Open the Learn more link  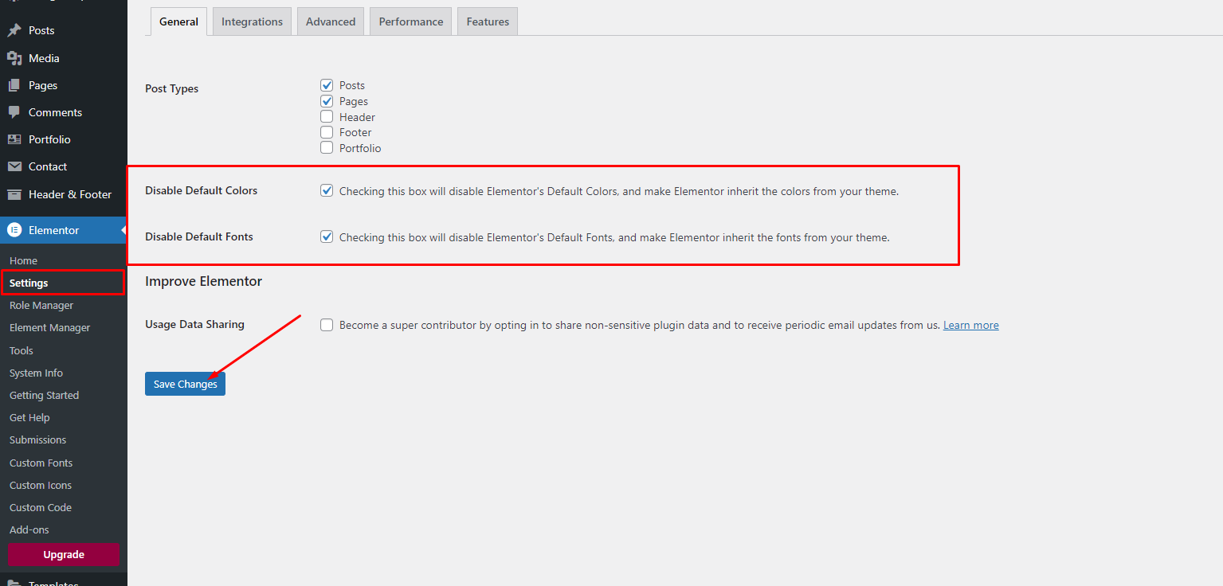tap(970, 325)
